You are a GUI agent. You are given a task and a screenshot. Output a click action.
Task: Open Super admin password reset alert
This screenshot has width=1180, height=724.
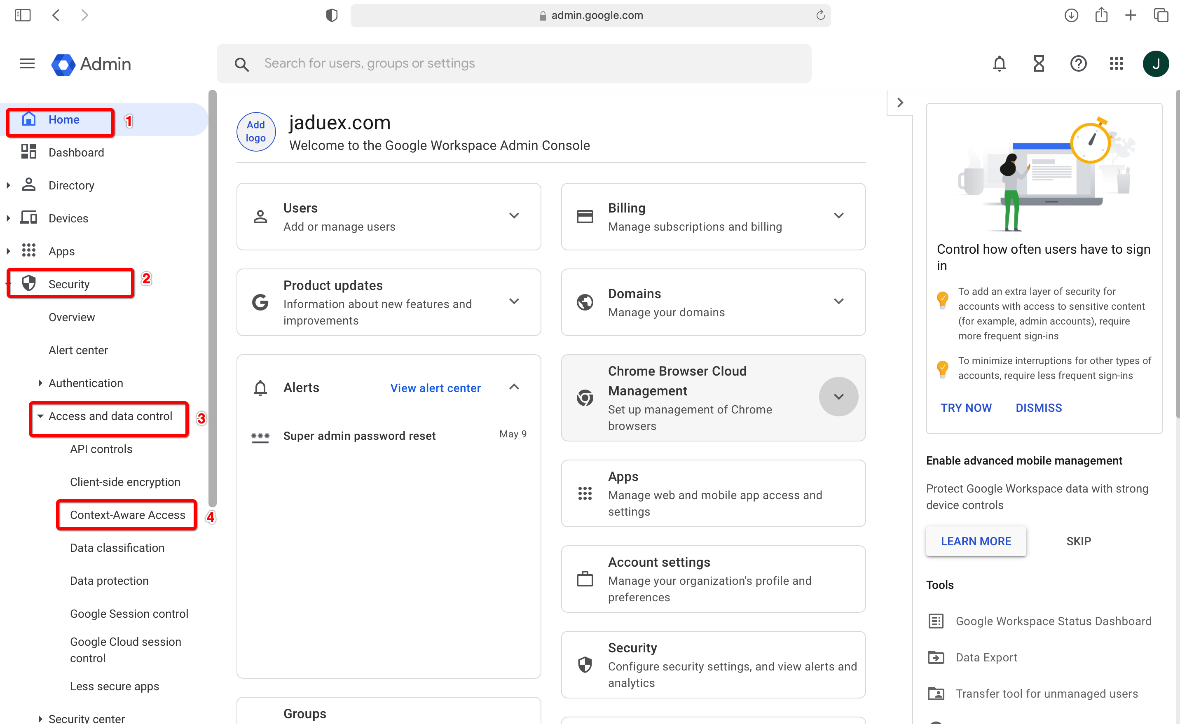tap(389, 435)
